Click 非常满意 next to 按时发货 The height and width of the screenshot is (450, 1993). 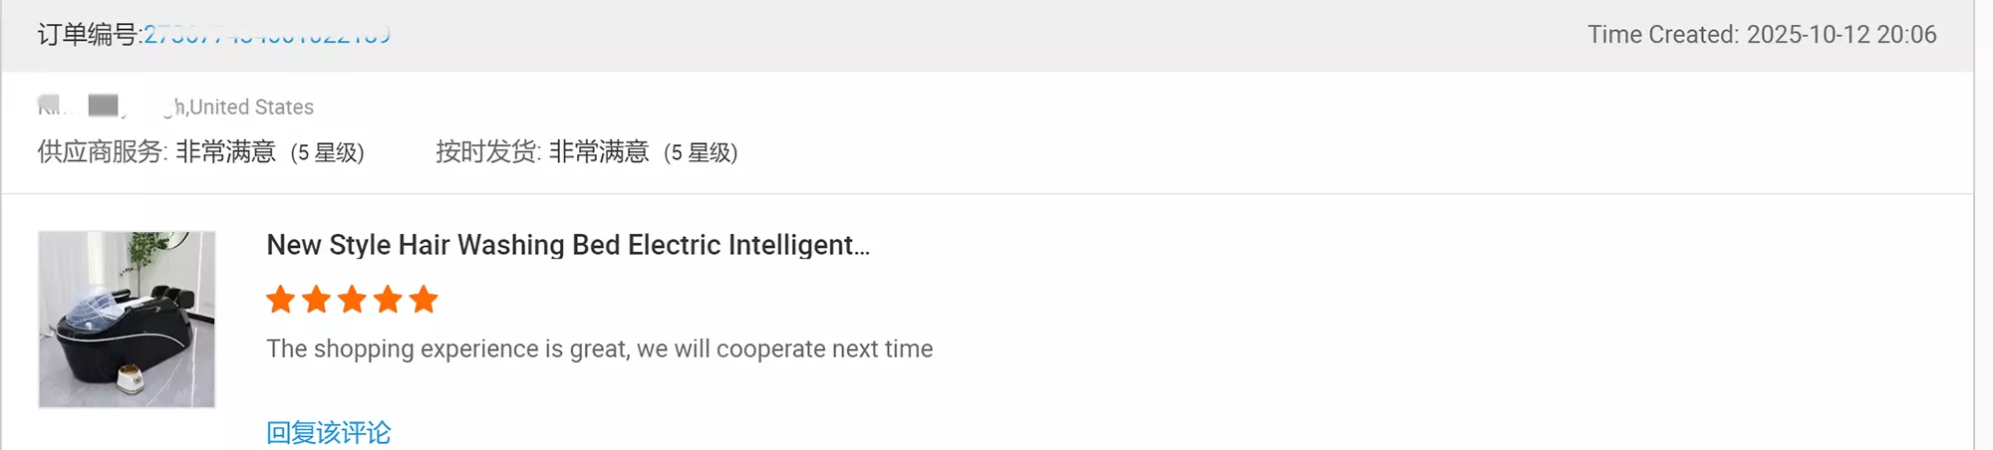pos(599,152)
